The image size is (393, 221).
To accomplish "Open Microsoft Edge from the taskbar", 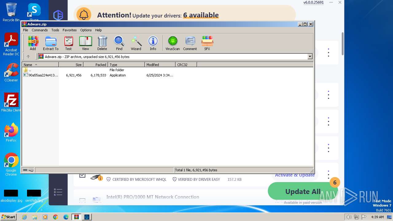I will click(x=66, y=217).
